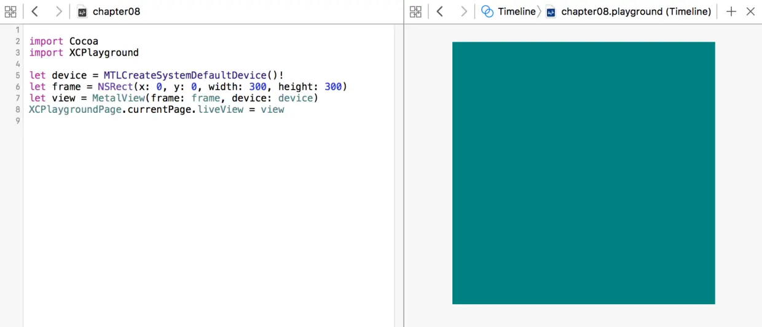The width and height of the screenshot is (762, 327).
Task: Open related items grid in editor pane
Action: click(x=10, y=12)
